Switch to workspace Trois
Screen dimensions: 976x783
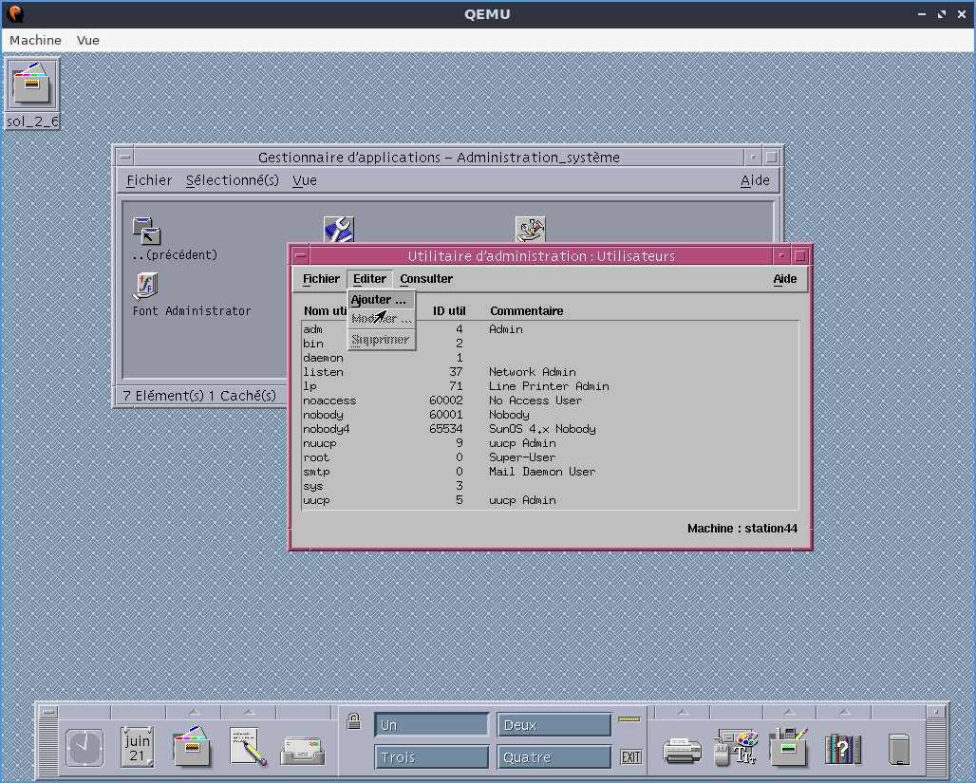(431, 756)
